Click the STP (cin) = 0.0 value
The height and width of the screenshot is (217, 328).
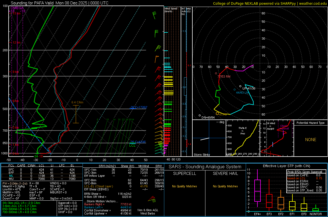[x=68, y=206]
